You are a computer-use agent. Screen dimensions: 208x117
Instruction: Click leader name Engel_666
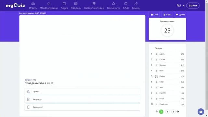(163, 104)
